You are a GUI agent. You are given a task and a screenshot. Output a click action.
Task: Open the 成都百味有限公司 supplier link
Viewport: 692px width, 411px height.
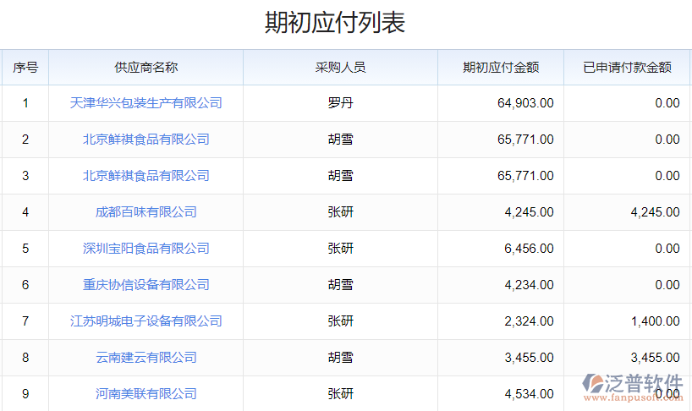(146, 212)
